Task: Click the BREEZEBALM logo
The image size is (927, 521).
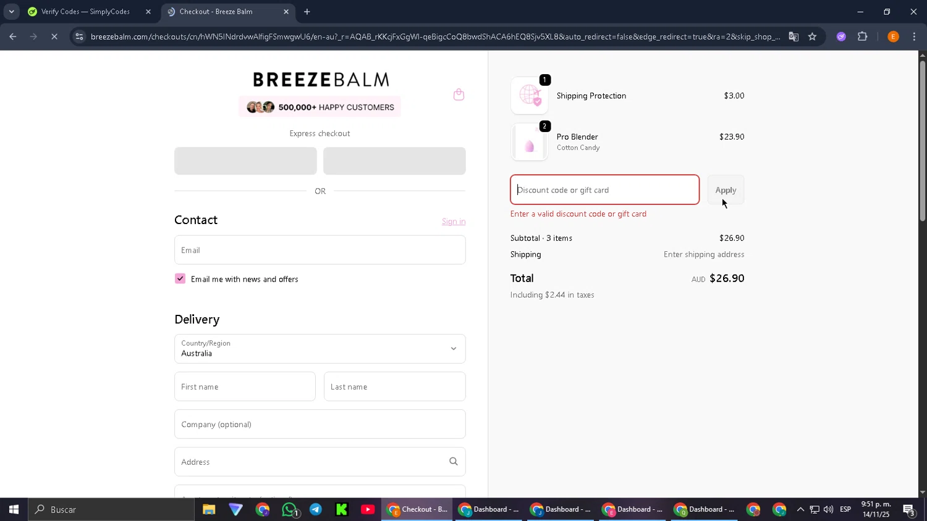Action: point(321,80)
